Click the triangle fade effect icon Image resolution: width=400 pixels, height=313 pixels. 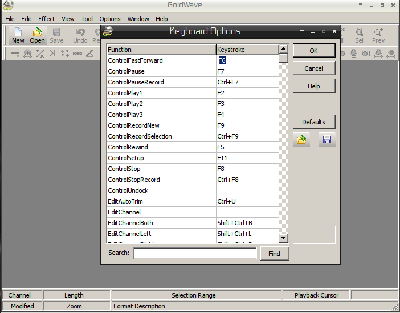pyautogui.click(x=90, y=54)
